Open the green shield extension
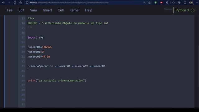Viewport: 199px width, 112px height. pos(155,2)
